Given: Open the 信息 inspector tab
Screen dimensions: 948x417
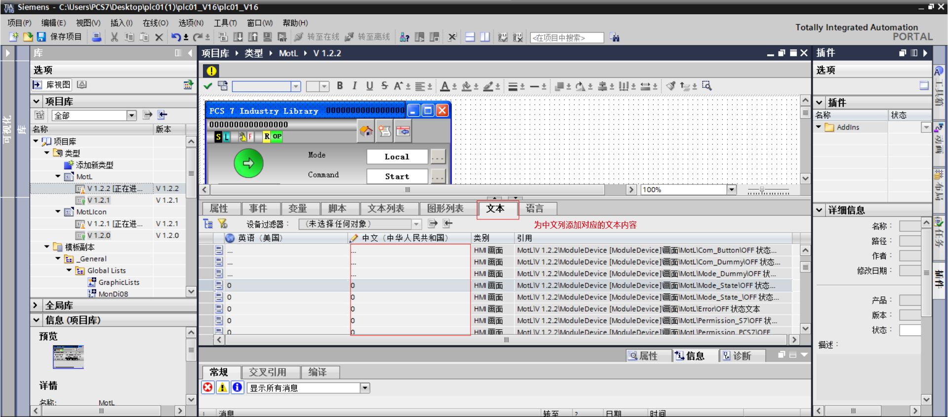Looking at the screenshot, I should click(695, 356).
